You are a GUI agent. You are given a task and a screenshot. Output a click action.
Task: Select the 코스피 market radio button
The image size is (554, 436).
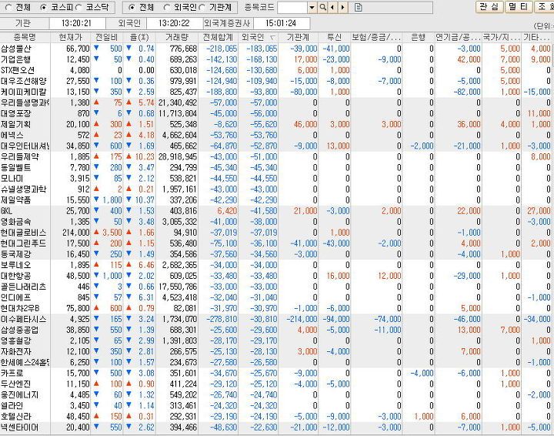(x=43, y=8)
